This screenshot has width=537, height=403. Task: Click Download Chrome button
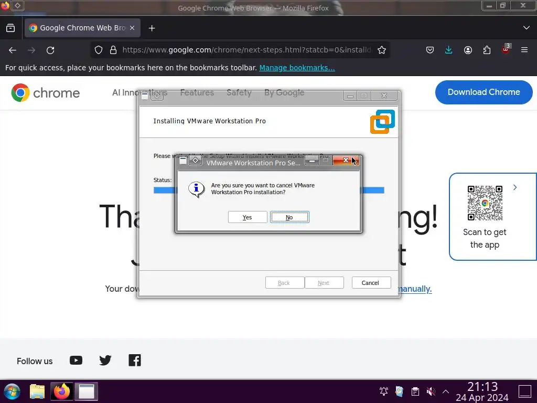(484, 92)
